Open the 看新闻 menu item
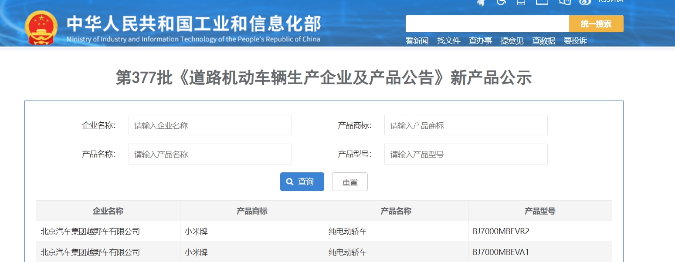Screen dimensions: 675x262 point(417,41)
